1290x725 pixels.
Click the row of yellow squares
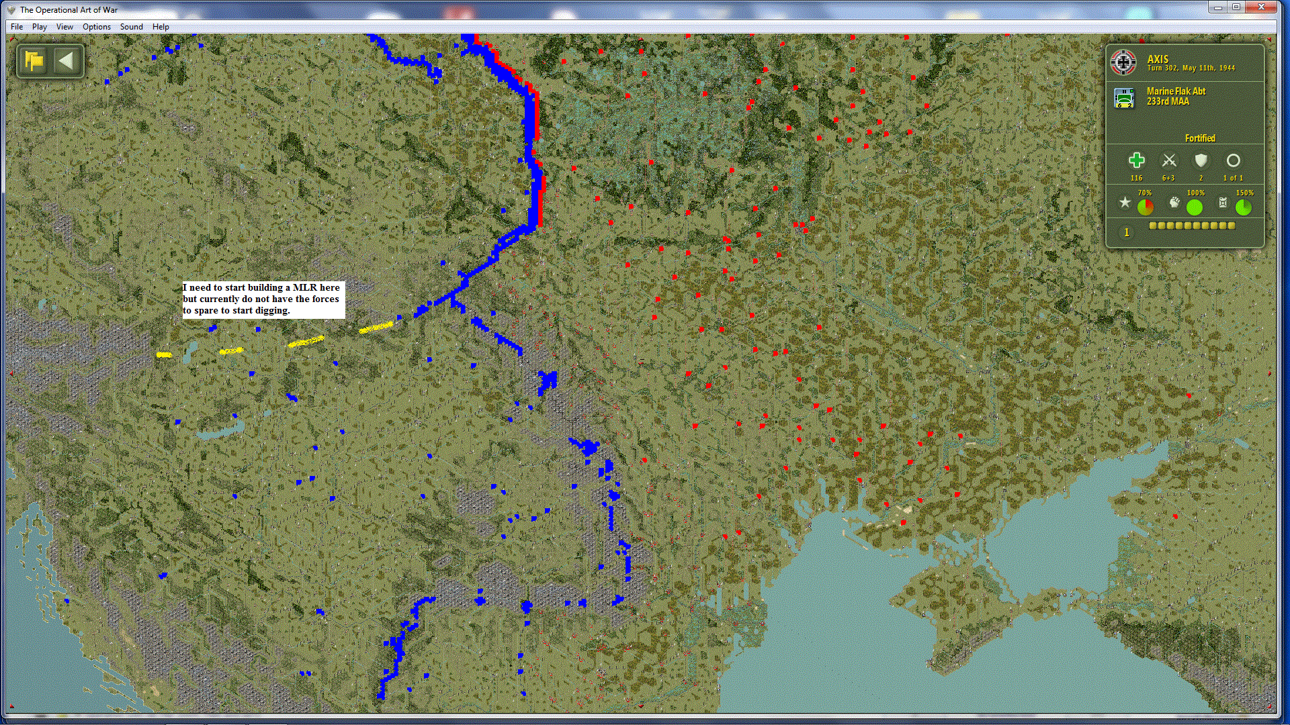point(1192,226)
